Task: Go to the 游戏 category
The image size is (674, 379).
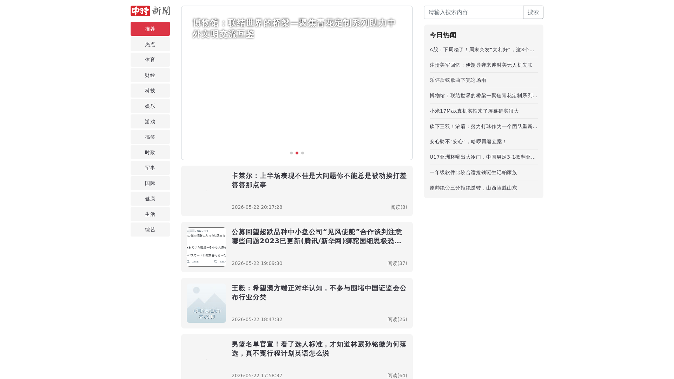Action: [150, 121]
